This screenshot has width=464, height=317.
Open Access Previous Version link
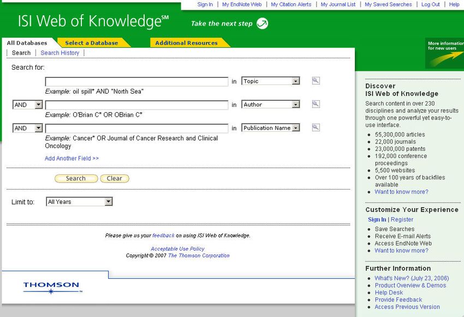pyautogui.click(x=407, y=307)
